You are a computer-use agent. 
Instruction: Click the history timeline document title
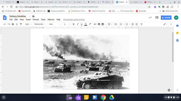pos(18,16)
